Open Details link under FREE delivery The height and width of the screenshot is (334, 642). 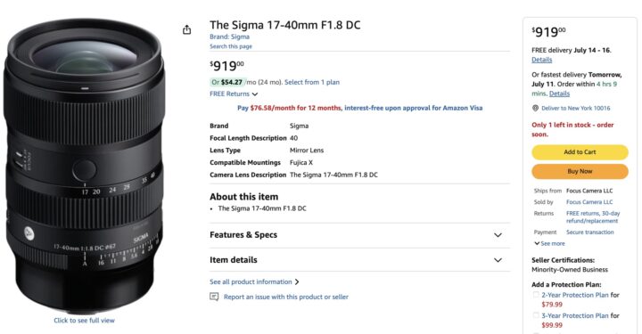(x=542, y=60)
